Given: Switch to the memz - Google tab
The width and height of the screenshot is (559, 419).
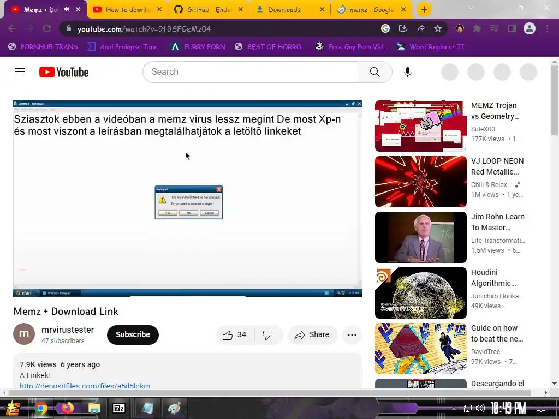Looking at the screenshot, I should tap(371, 10).
